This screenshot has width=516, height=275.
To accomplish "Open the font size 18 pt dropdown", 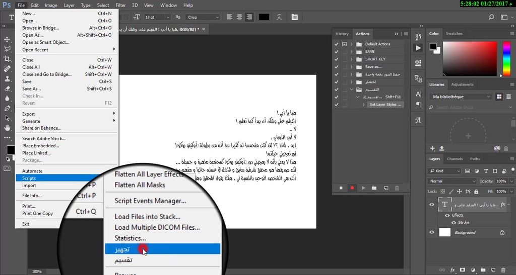I will (x=168, y=17).
